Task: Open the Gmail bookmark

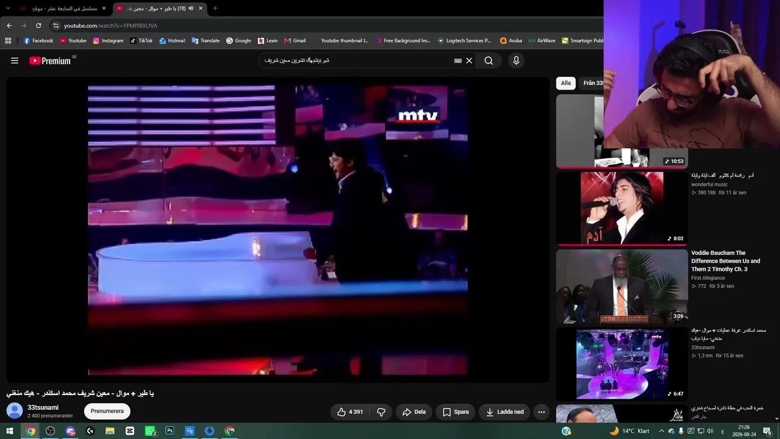Action: [295, 41]
